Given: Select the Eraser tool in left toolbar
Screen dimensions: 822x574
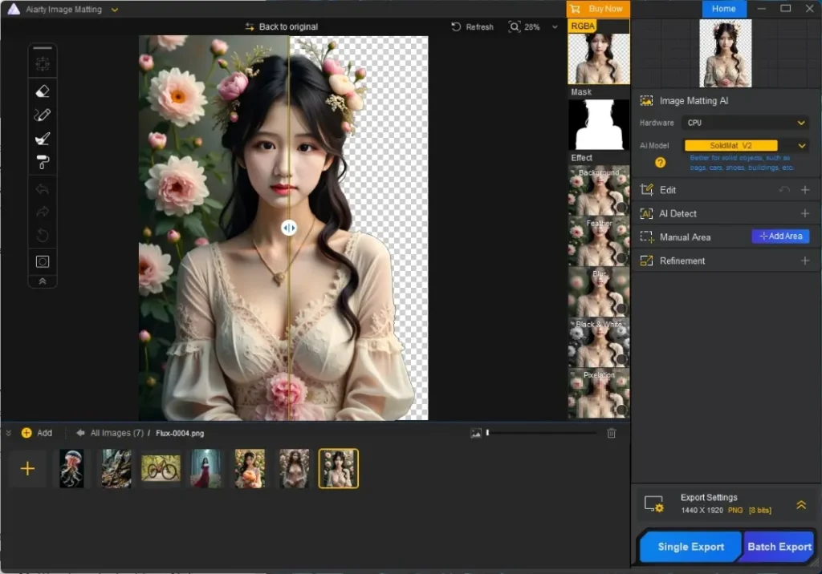Looking at the screenshot, I should click(x=43, y=91).
